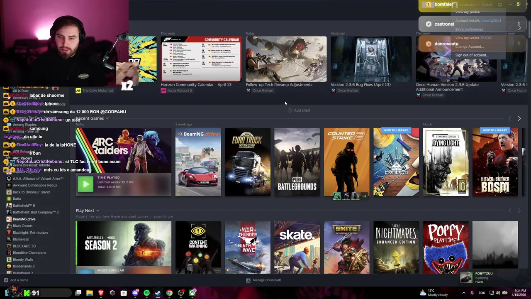Open Microsoft Store from the taskbar
The image size is (531, 299).
tap(124, 293)
